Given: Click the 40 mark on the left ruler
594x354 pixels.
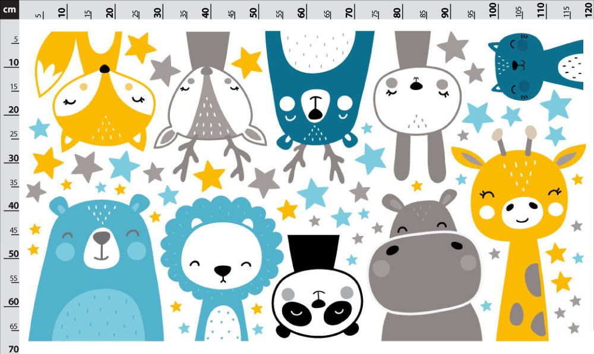Looking at the screenshot, I should (x=13, y=206).
